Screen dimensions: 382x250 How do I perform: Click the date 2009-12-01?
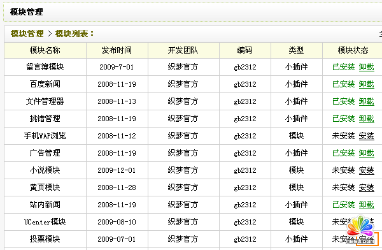117,170
